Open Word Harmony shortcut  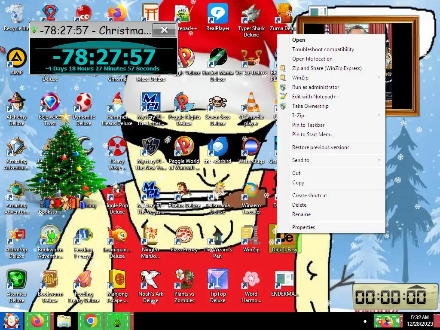click(251, 286)
